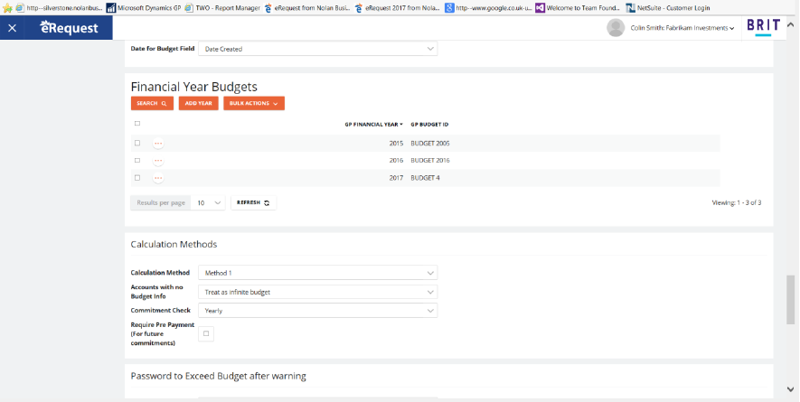Click the BRIT logo
This screenshot has height=402, width=800.
(x=763, y=27)
